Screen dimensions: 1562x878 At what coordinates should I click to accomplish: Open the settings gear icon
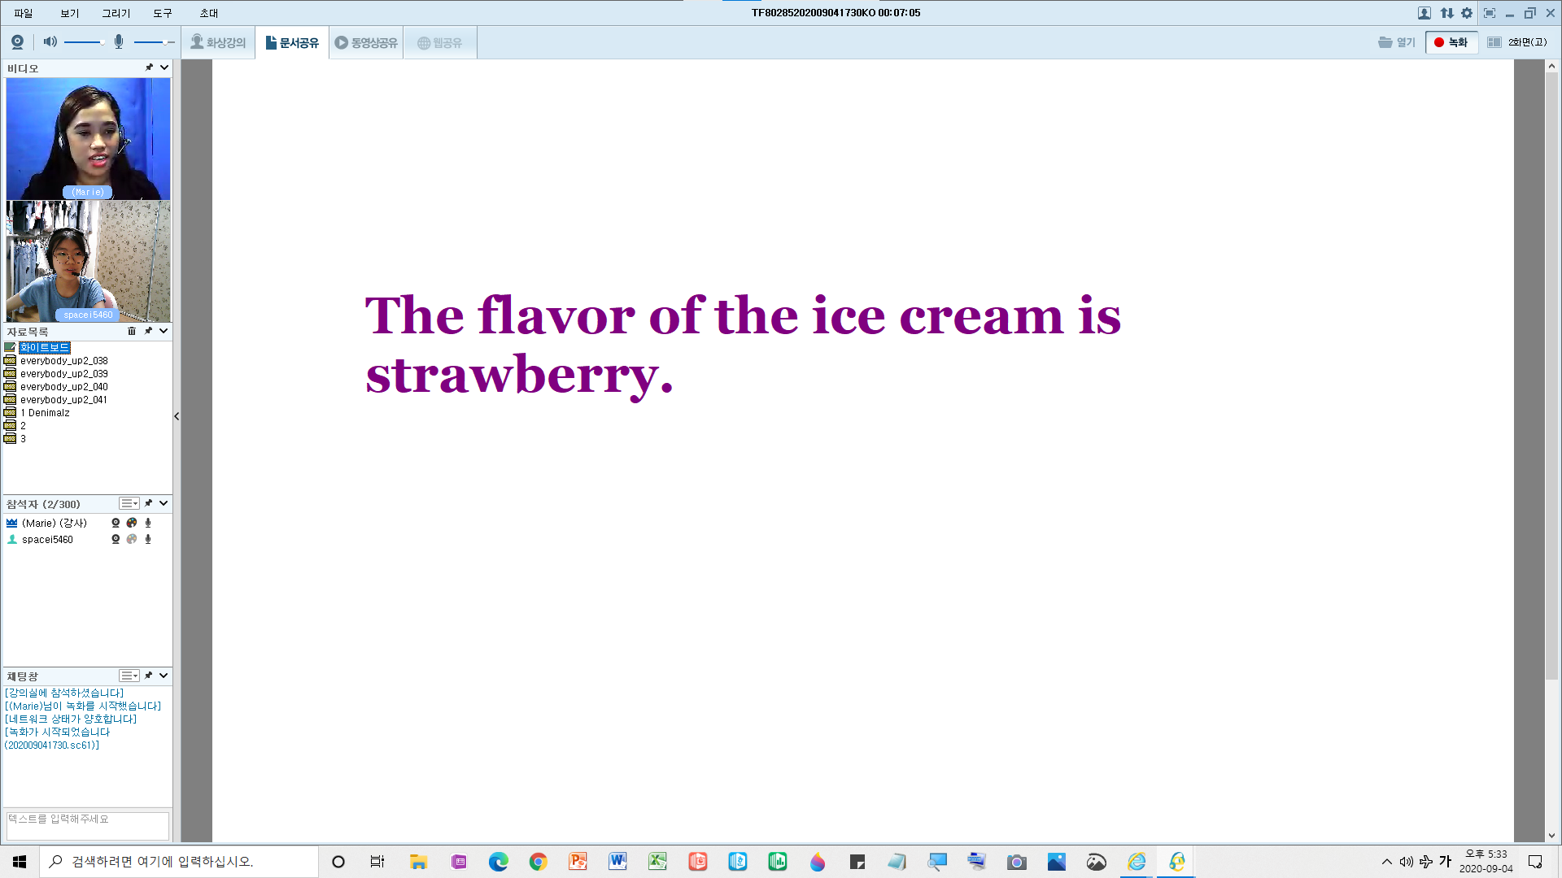tap(1467, 13)
